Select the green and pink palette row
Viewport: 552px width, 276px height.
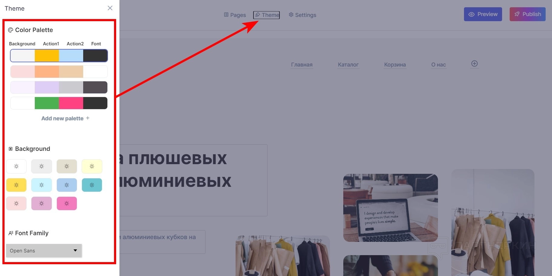tap(59, 103)
